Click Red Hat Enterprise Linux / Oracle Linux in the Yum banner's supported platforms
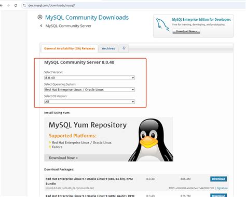The image size is (246, 197). pos(81,142)
